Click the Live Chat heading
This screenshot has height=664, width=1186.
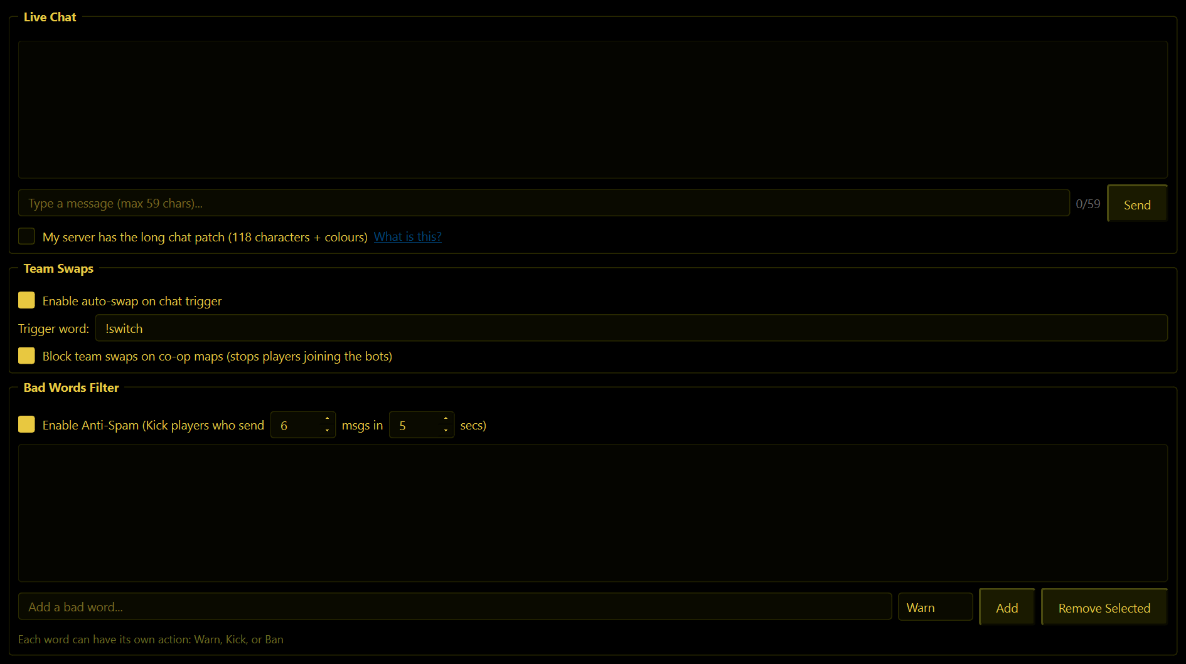pos(50,17)
